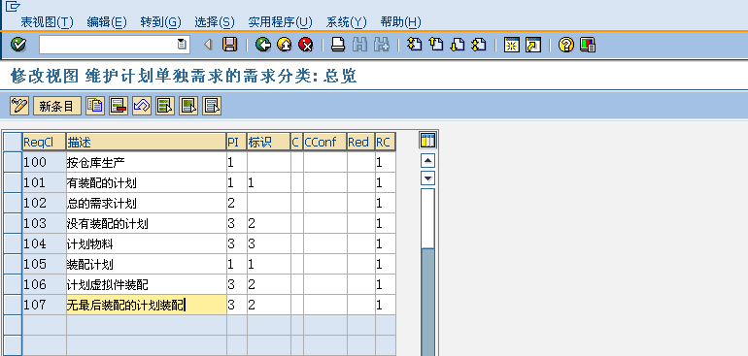Click description cell 总的需求计划
This screenshot has width=748, height=356.
click(147, 203)
